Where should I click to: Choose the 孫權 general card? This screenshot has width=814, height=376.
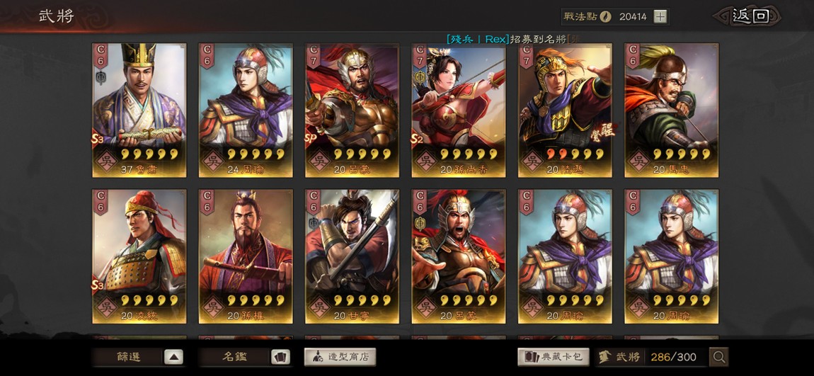point(246,256)
